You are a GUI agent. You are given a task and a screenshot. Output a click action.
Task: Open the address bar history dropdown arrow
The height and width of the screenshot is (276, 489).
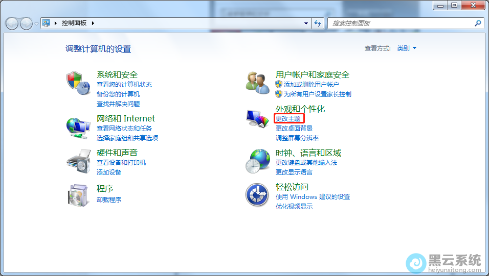click(306, 23)
